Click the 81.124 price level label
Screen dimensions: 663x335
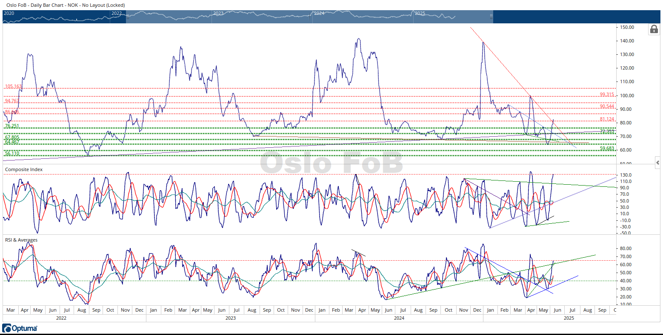tap(607, 119)
